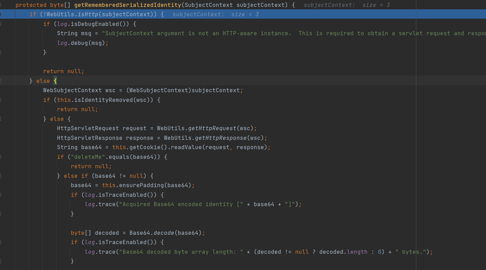486x270 pixels.
Task: Click the "Acquired Base64 encoded identity" string
Action: click(x=179, y=204)
